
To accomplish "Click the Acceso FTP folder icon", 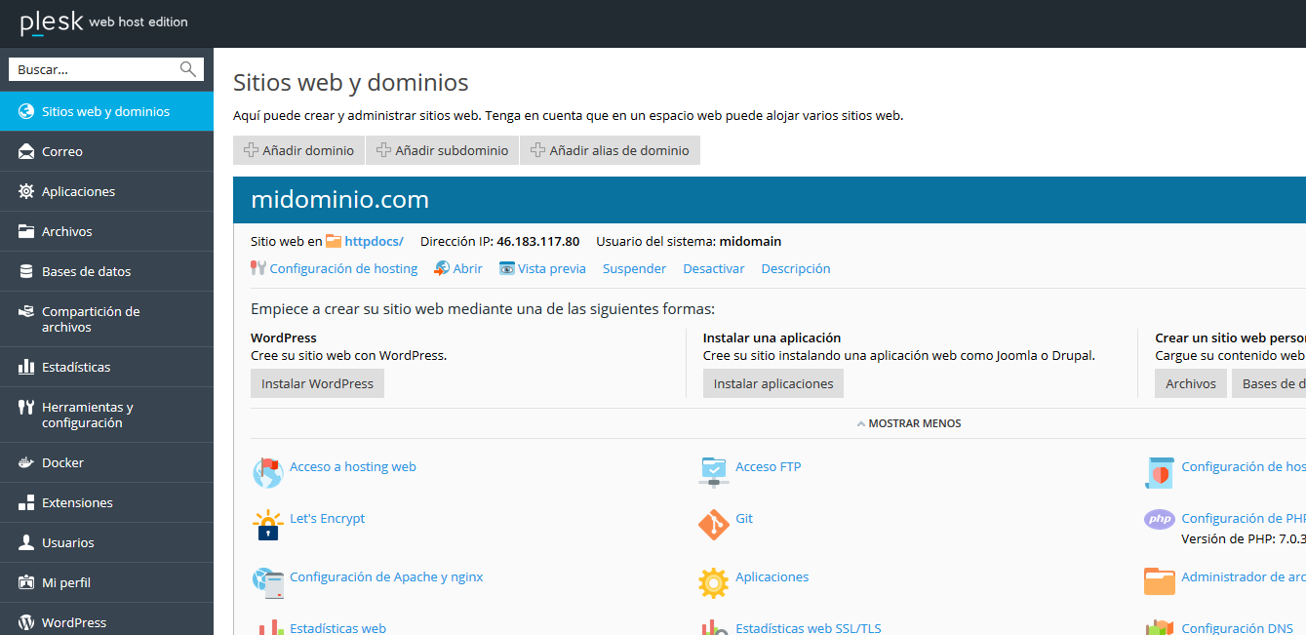I will [713, 472].
